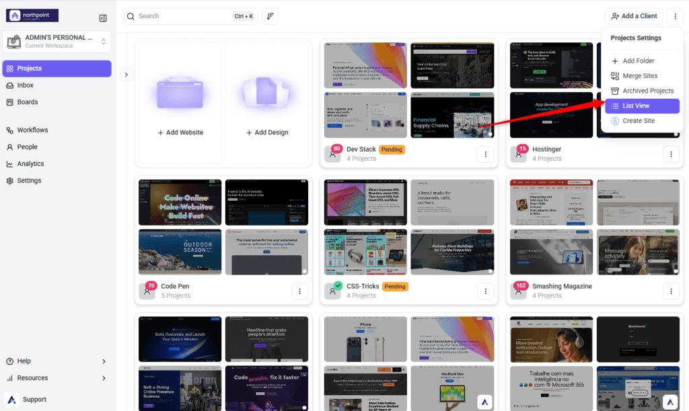Viewport: 689px width, 411px height.
Task: Open App development thumbnail in Hostinger
Action: pyautogui.click(x=551, y=115)
